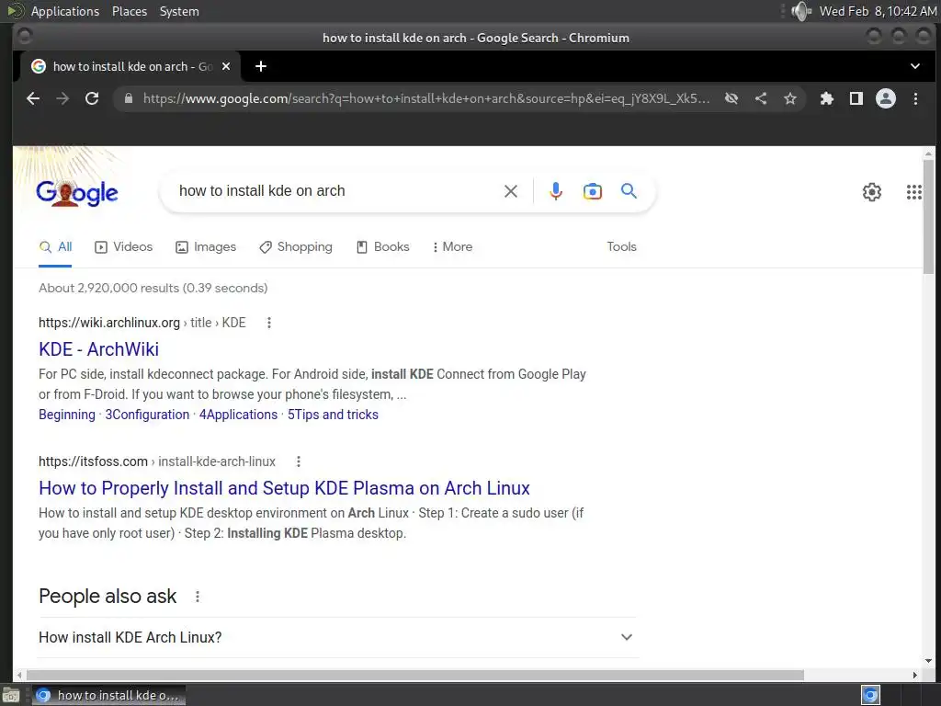
Task: Open the Google apps grid
Action: click(914, 192)
